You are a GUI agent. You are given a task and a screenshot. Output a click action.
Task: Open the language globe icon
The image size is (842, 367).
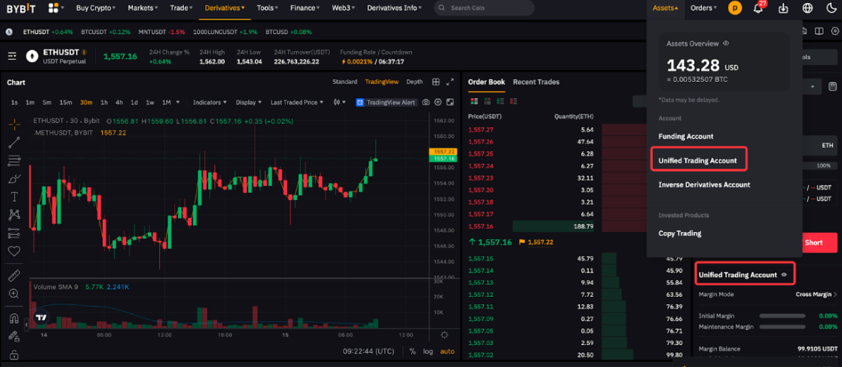tap(807, 8)
